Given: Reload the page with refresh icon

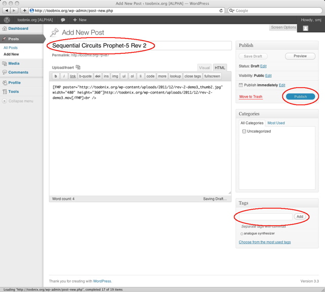Looking at the screenshot, I should pos(221,11).
